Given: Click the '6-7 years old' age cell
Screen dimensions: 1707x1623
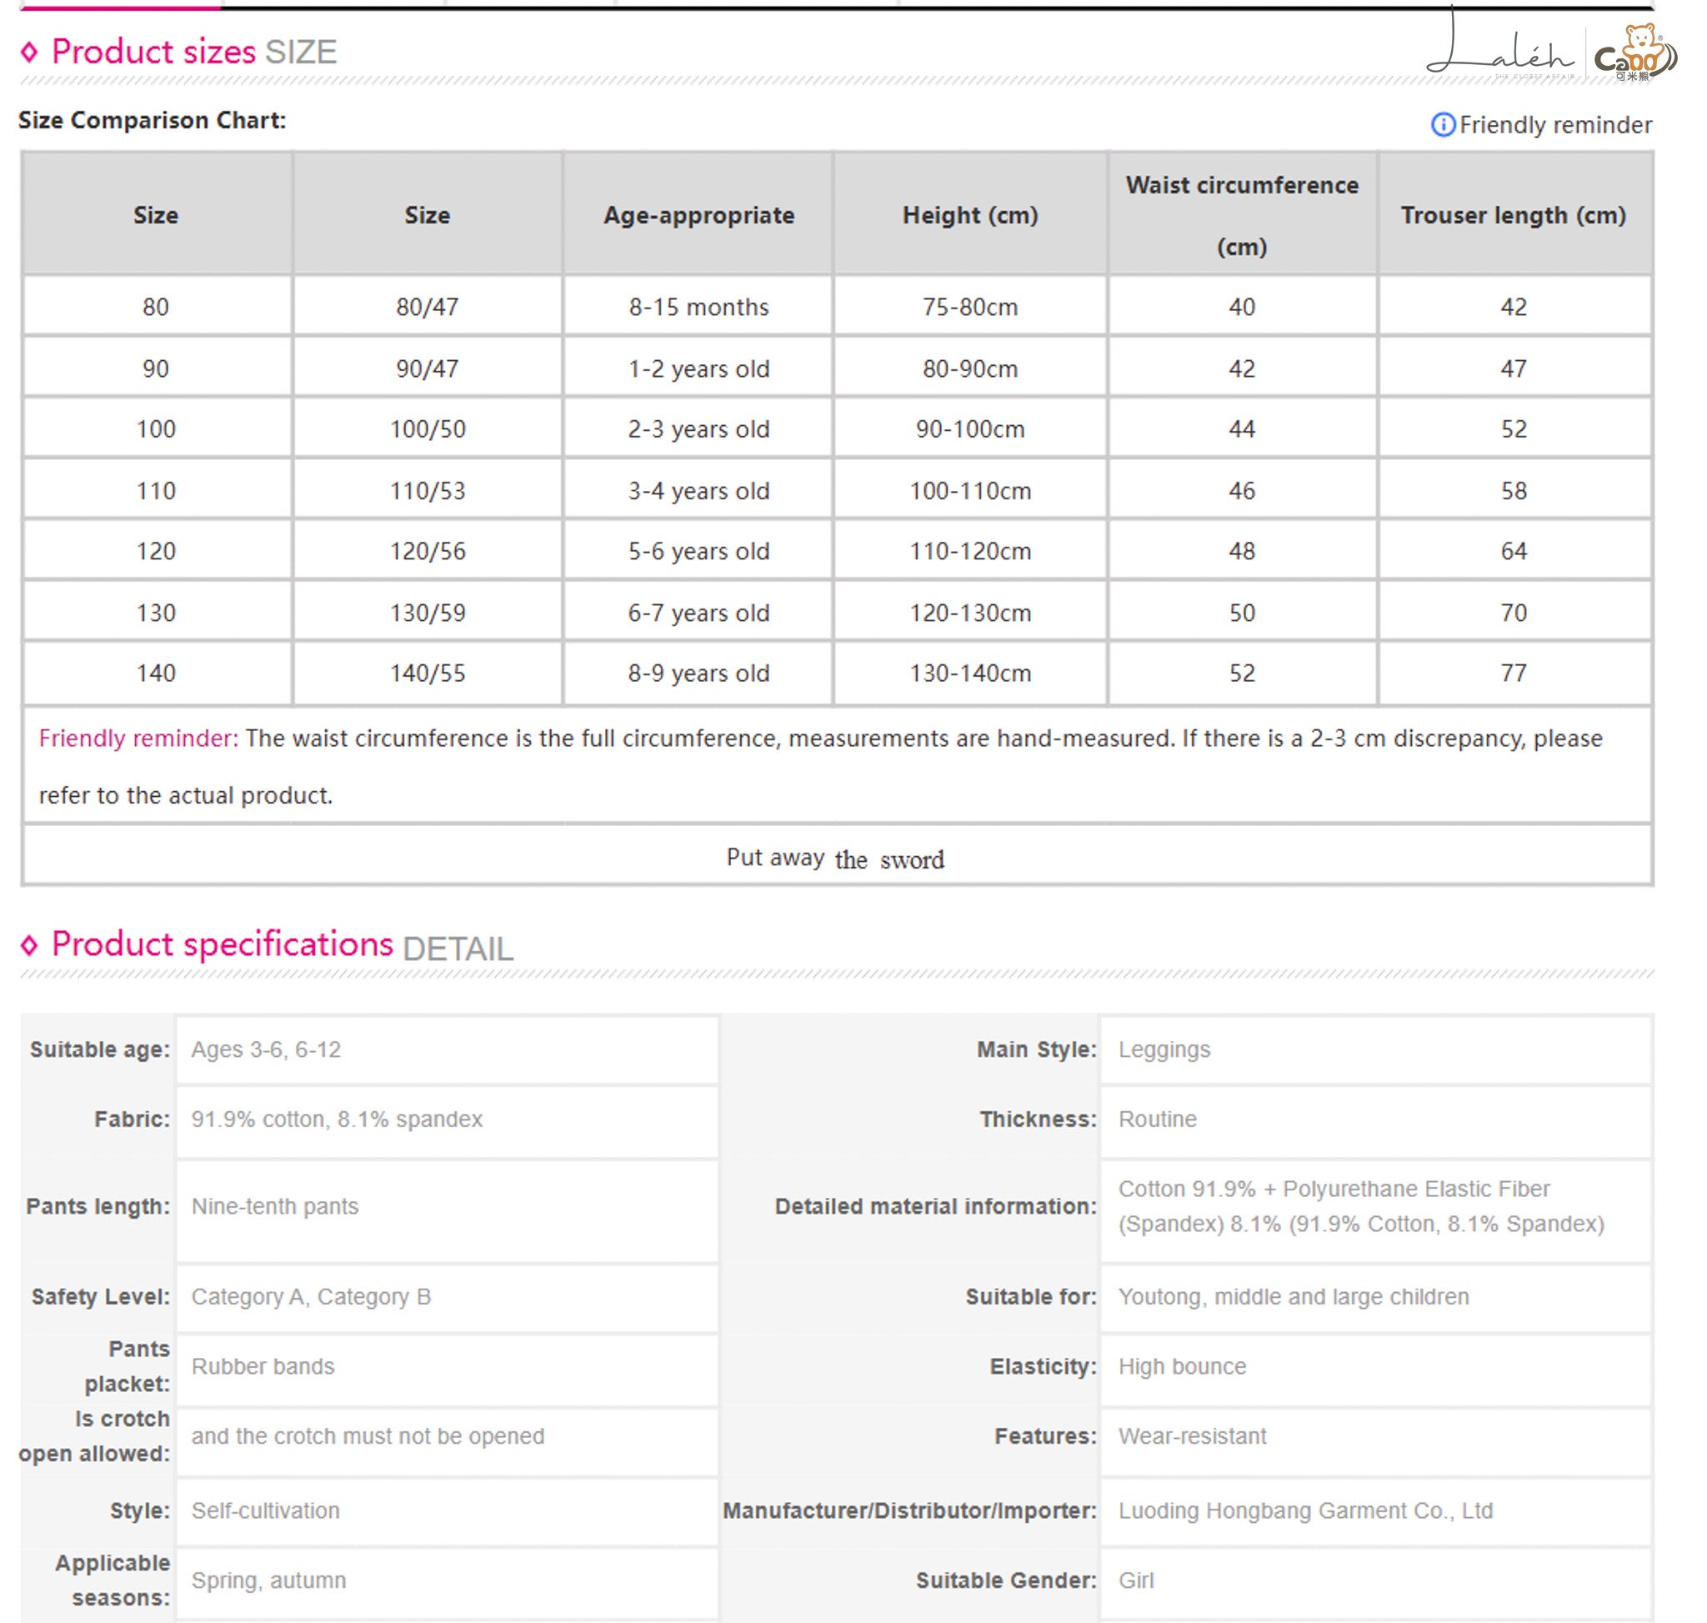Looking at the screenshot, I should tap(698, 613).
